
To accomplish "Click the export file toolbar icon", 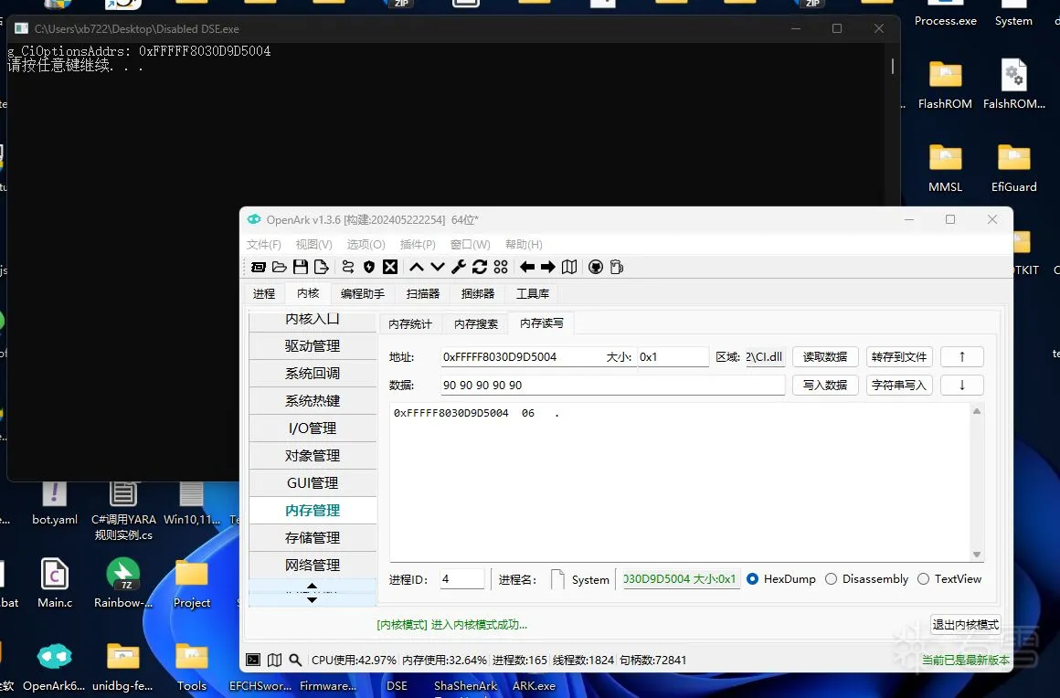I will [321, 267].
